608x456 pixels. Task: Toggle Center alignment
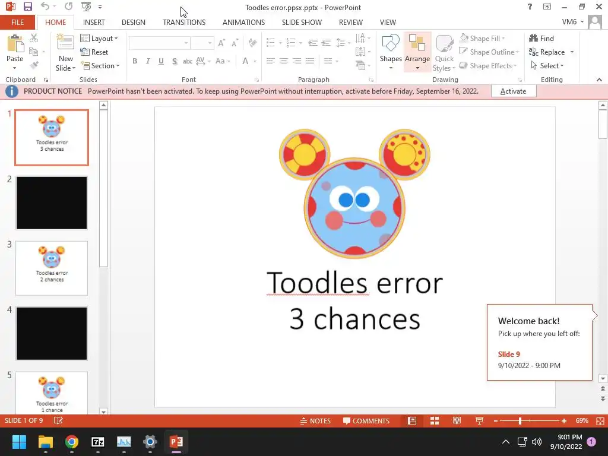point(284,61)
